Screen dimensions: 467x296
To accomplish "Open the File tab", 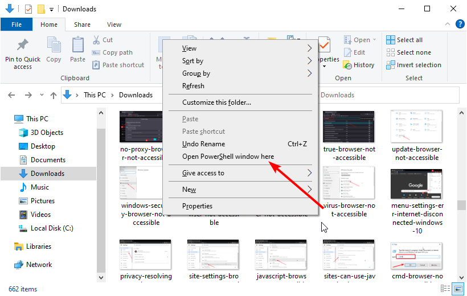I will pos(17,24).
